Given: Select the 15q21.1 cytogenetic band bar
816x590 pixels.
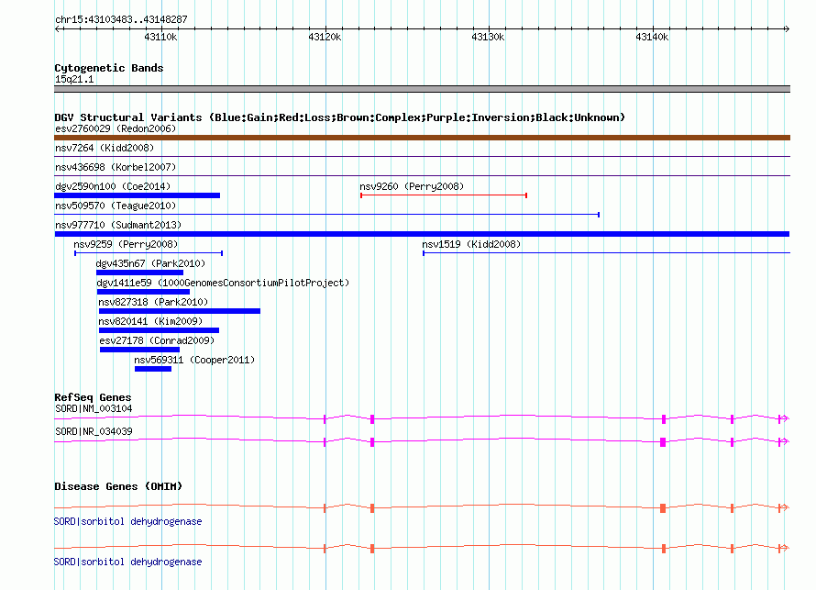Looking at the screenshot, I should pos(422,89).
